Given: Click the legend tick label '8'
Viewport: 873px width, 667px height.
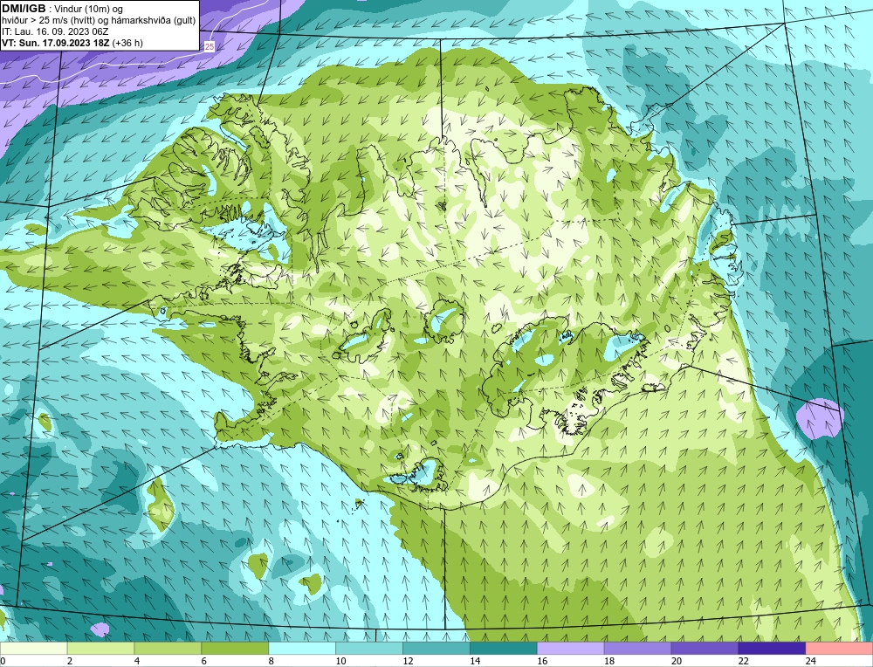Looking at the screenshot, I should [x=272, y=661].
